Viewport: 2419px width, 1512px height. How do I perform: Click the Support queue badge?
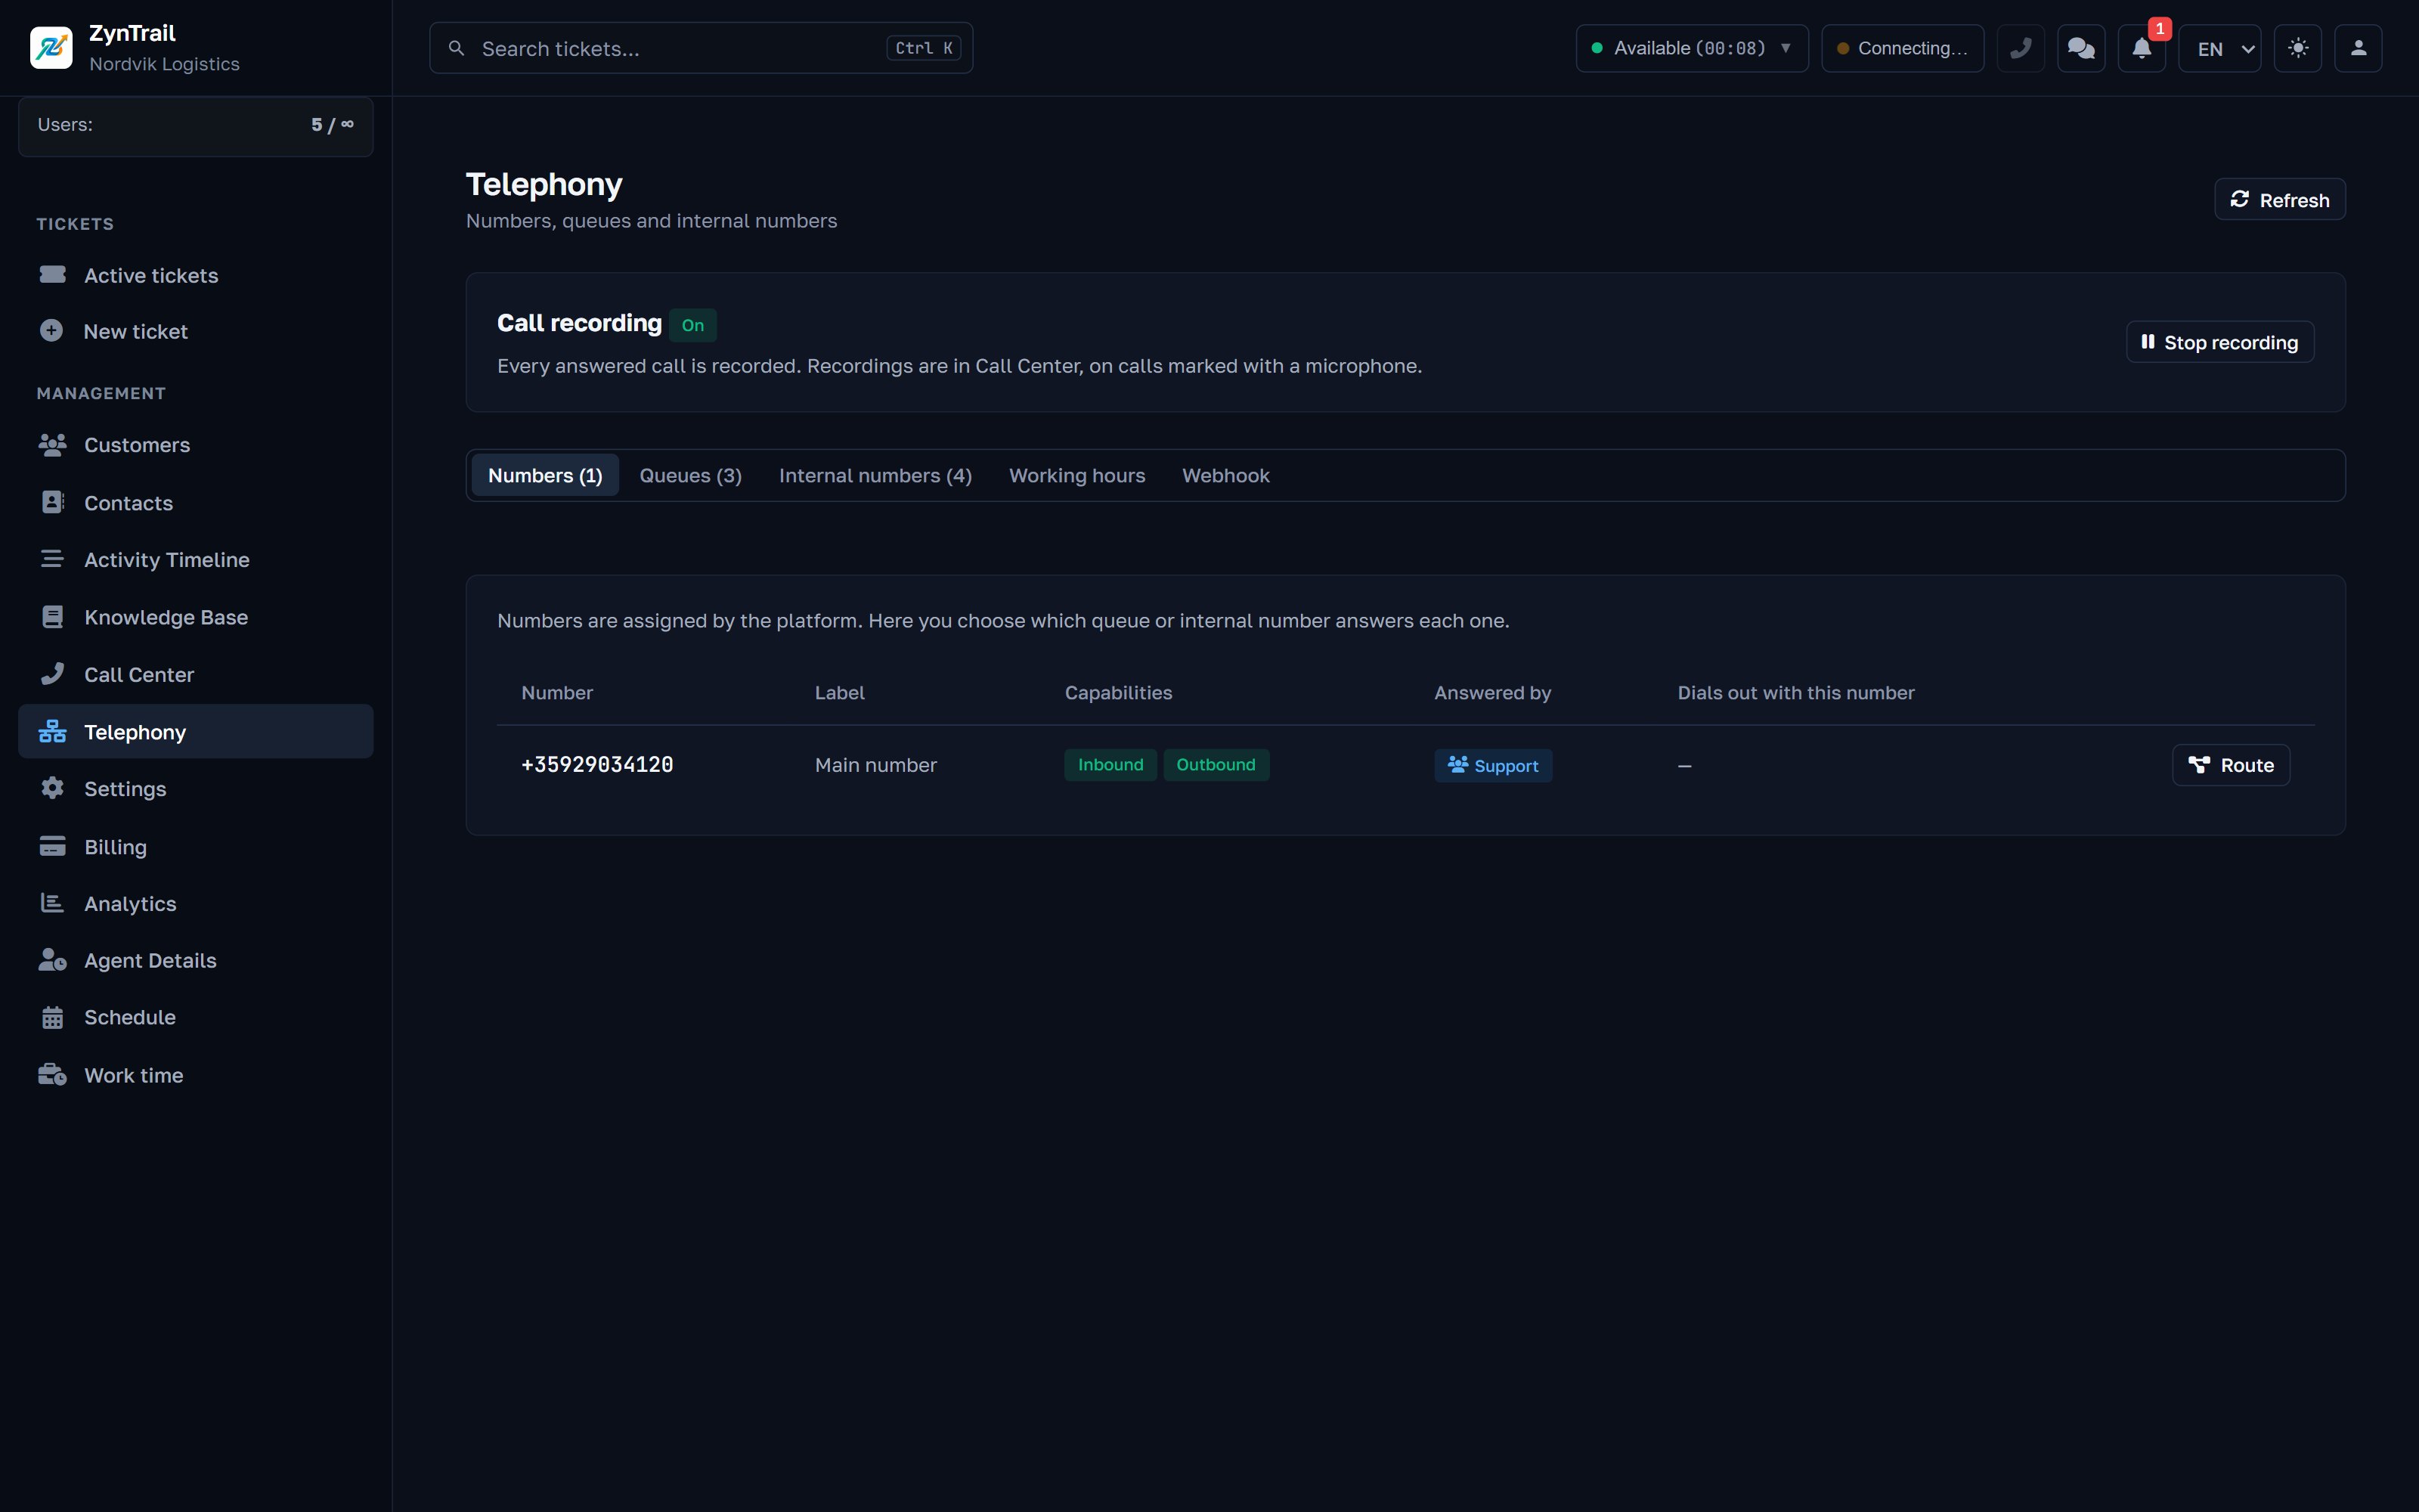(1492, 765)
